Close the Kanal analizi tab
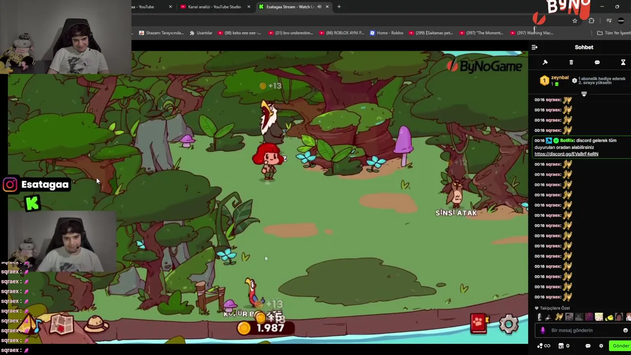 249,7
